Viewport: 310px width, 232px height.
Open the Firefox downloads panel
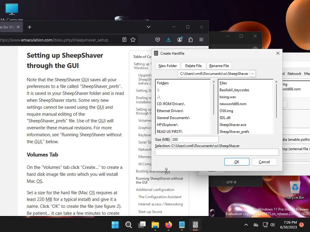coord(168,40)
